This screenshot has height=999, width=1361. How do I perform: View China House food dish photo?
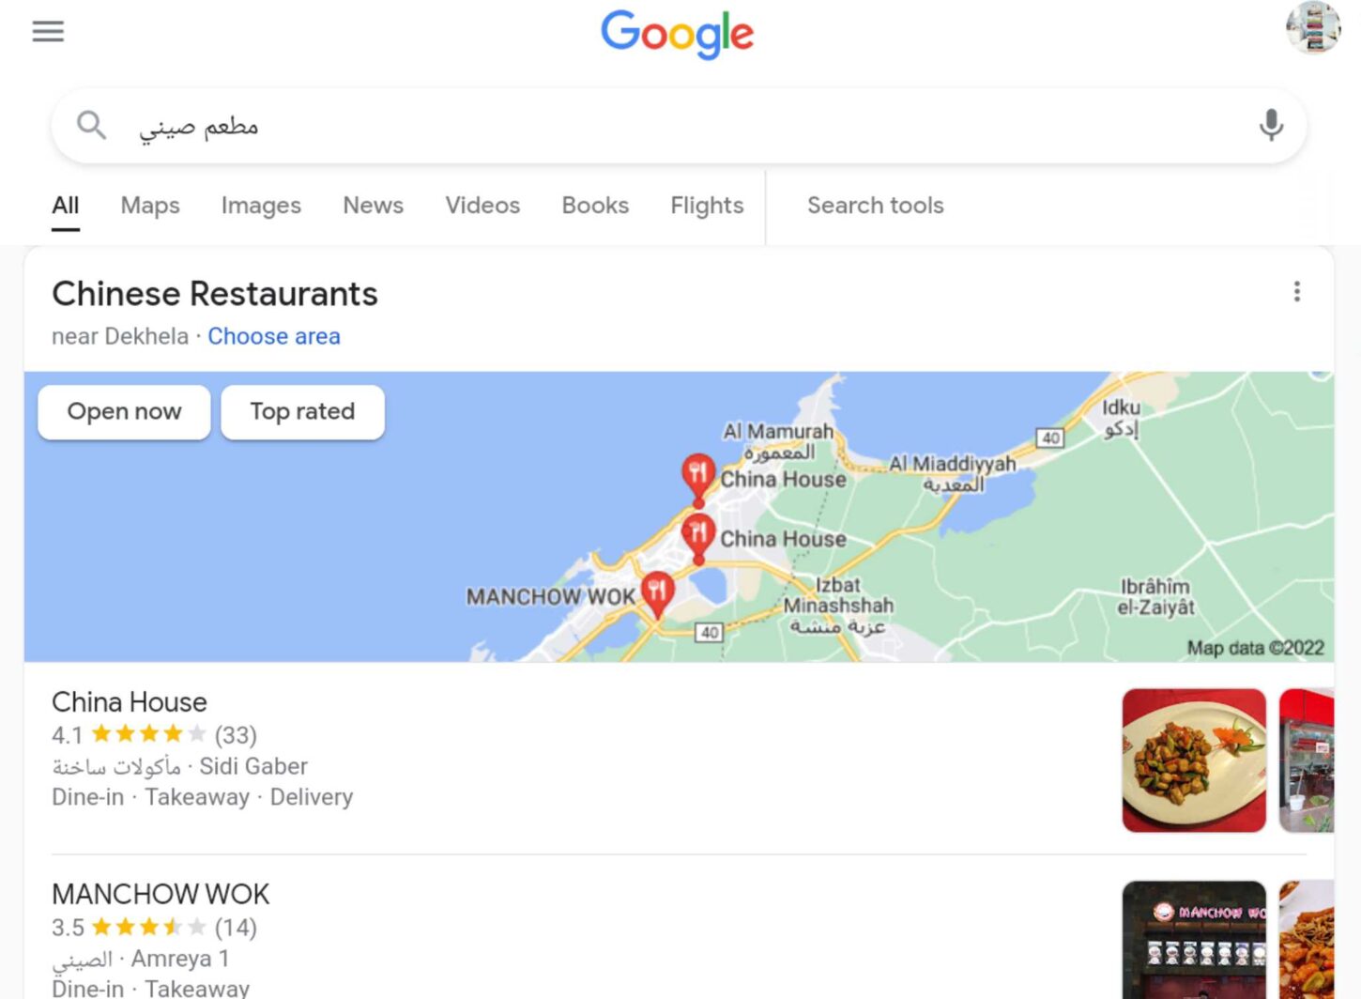coord(1194,761)
